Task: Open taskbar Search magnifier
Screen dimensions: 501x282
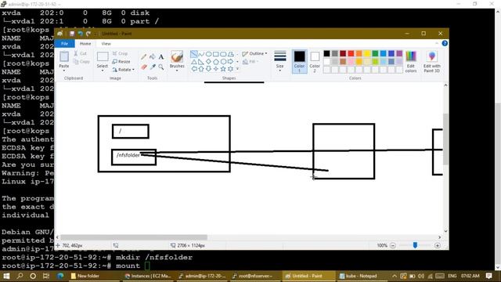Action: pos(20,276)
